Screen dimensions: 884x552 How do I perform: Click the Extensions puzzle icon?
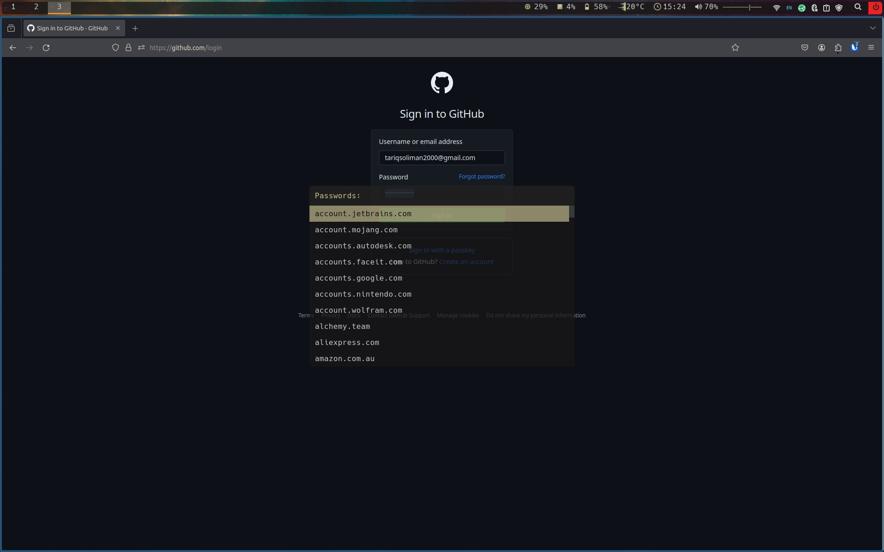point(837,48)
